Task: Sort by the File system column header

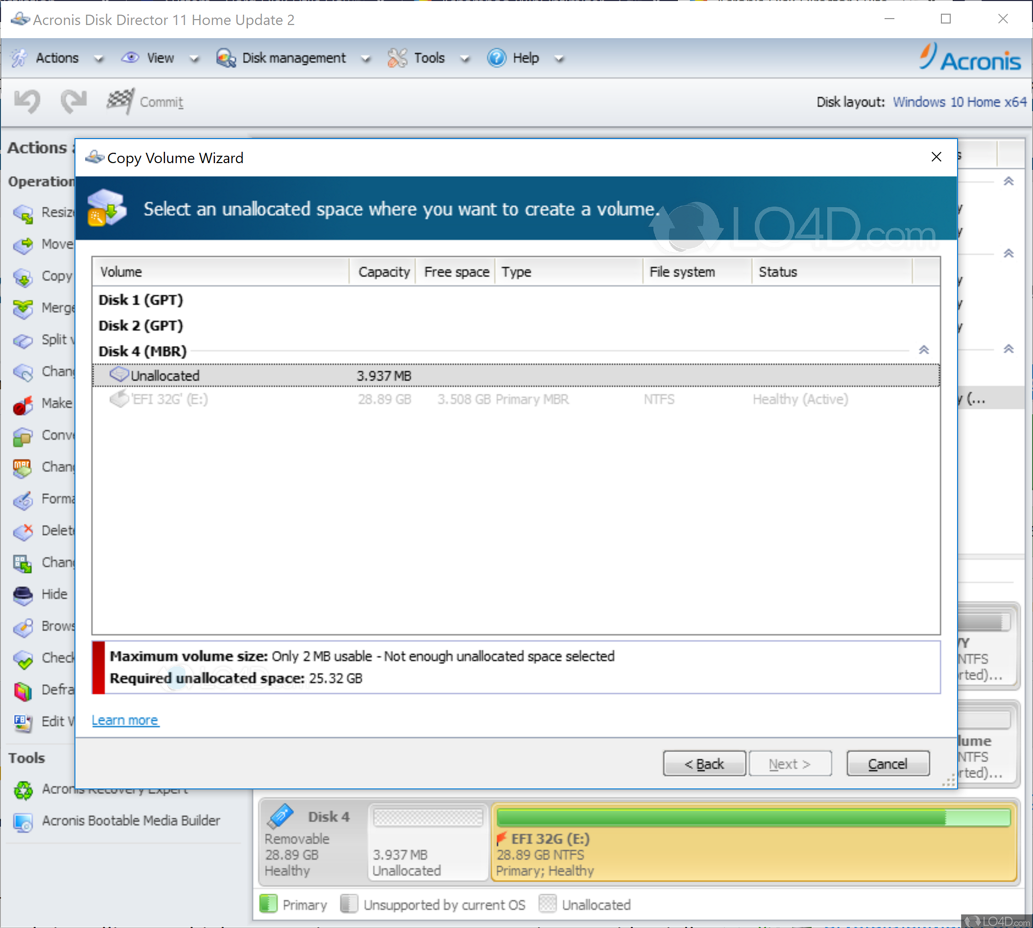Action: pyautogui.click(x=697, y=272)
